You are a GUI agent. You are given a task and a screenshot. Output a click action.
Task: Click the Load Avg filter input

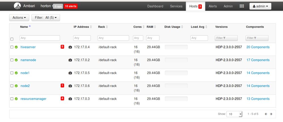[x=199, y=38]
